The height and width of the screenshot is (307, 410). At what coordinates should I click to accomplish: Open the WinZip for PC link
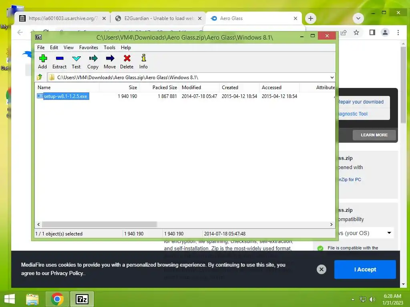(350, 179)
